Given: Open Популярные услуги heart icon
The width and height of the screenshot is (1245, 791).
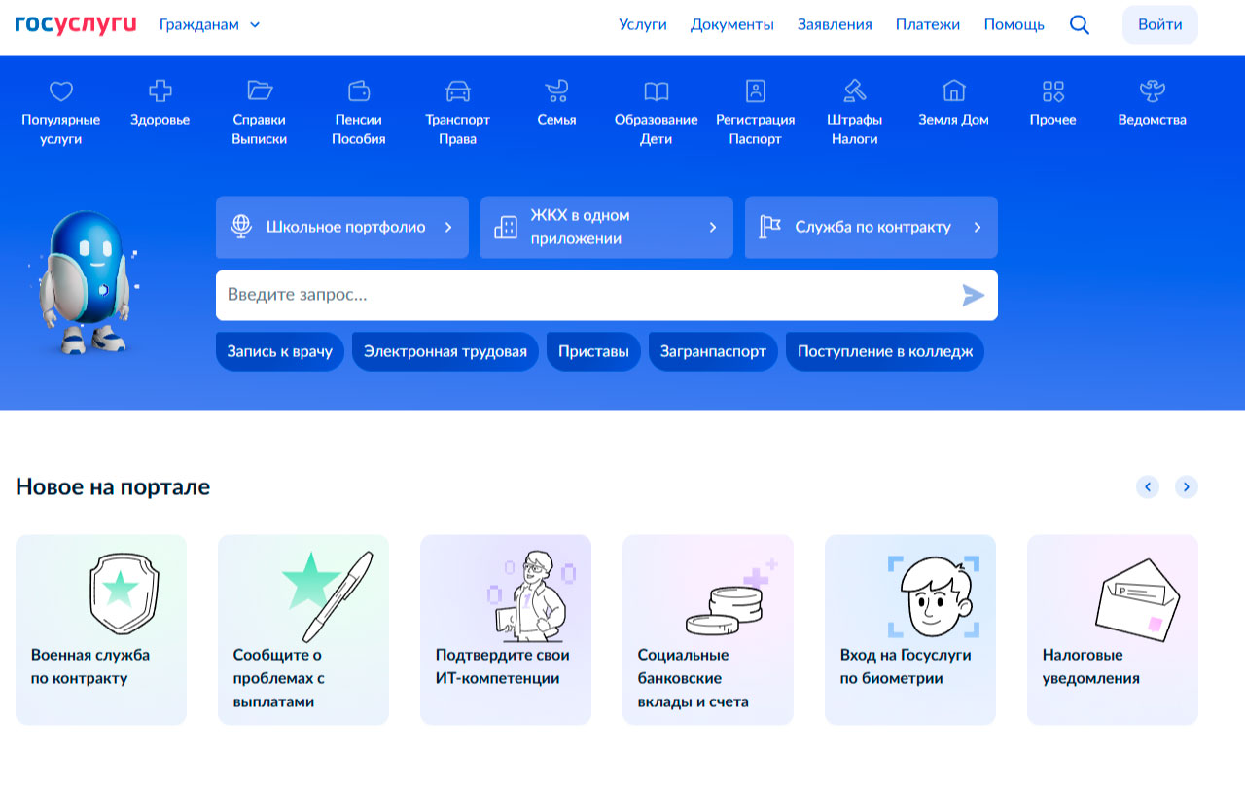Looking at the screenshot, I should (61, 91).
